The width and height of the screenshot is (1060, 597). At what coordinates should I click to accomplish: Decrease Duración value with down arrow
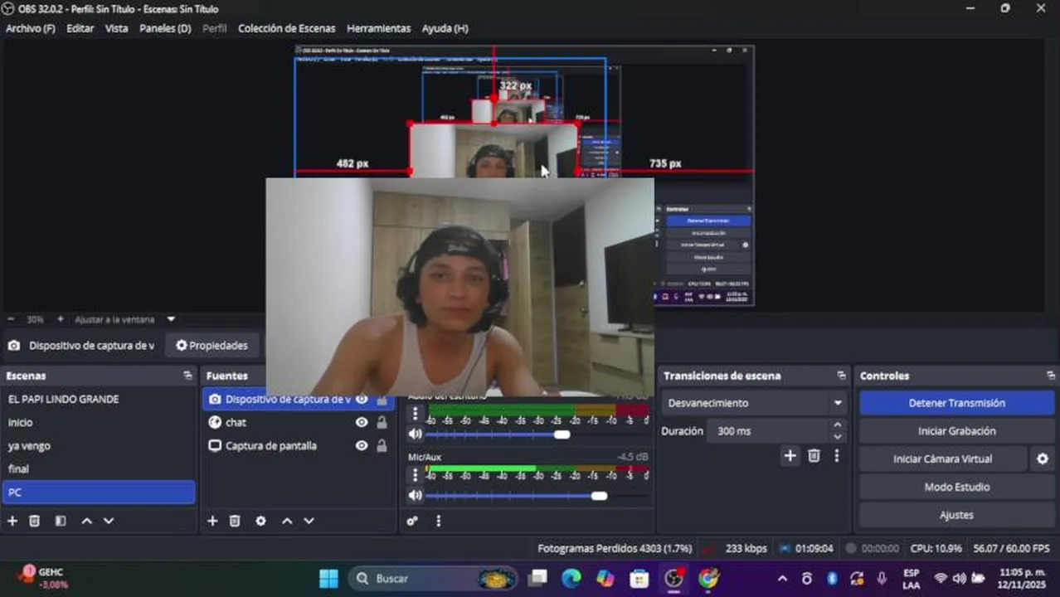[837, 437]
